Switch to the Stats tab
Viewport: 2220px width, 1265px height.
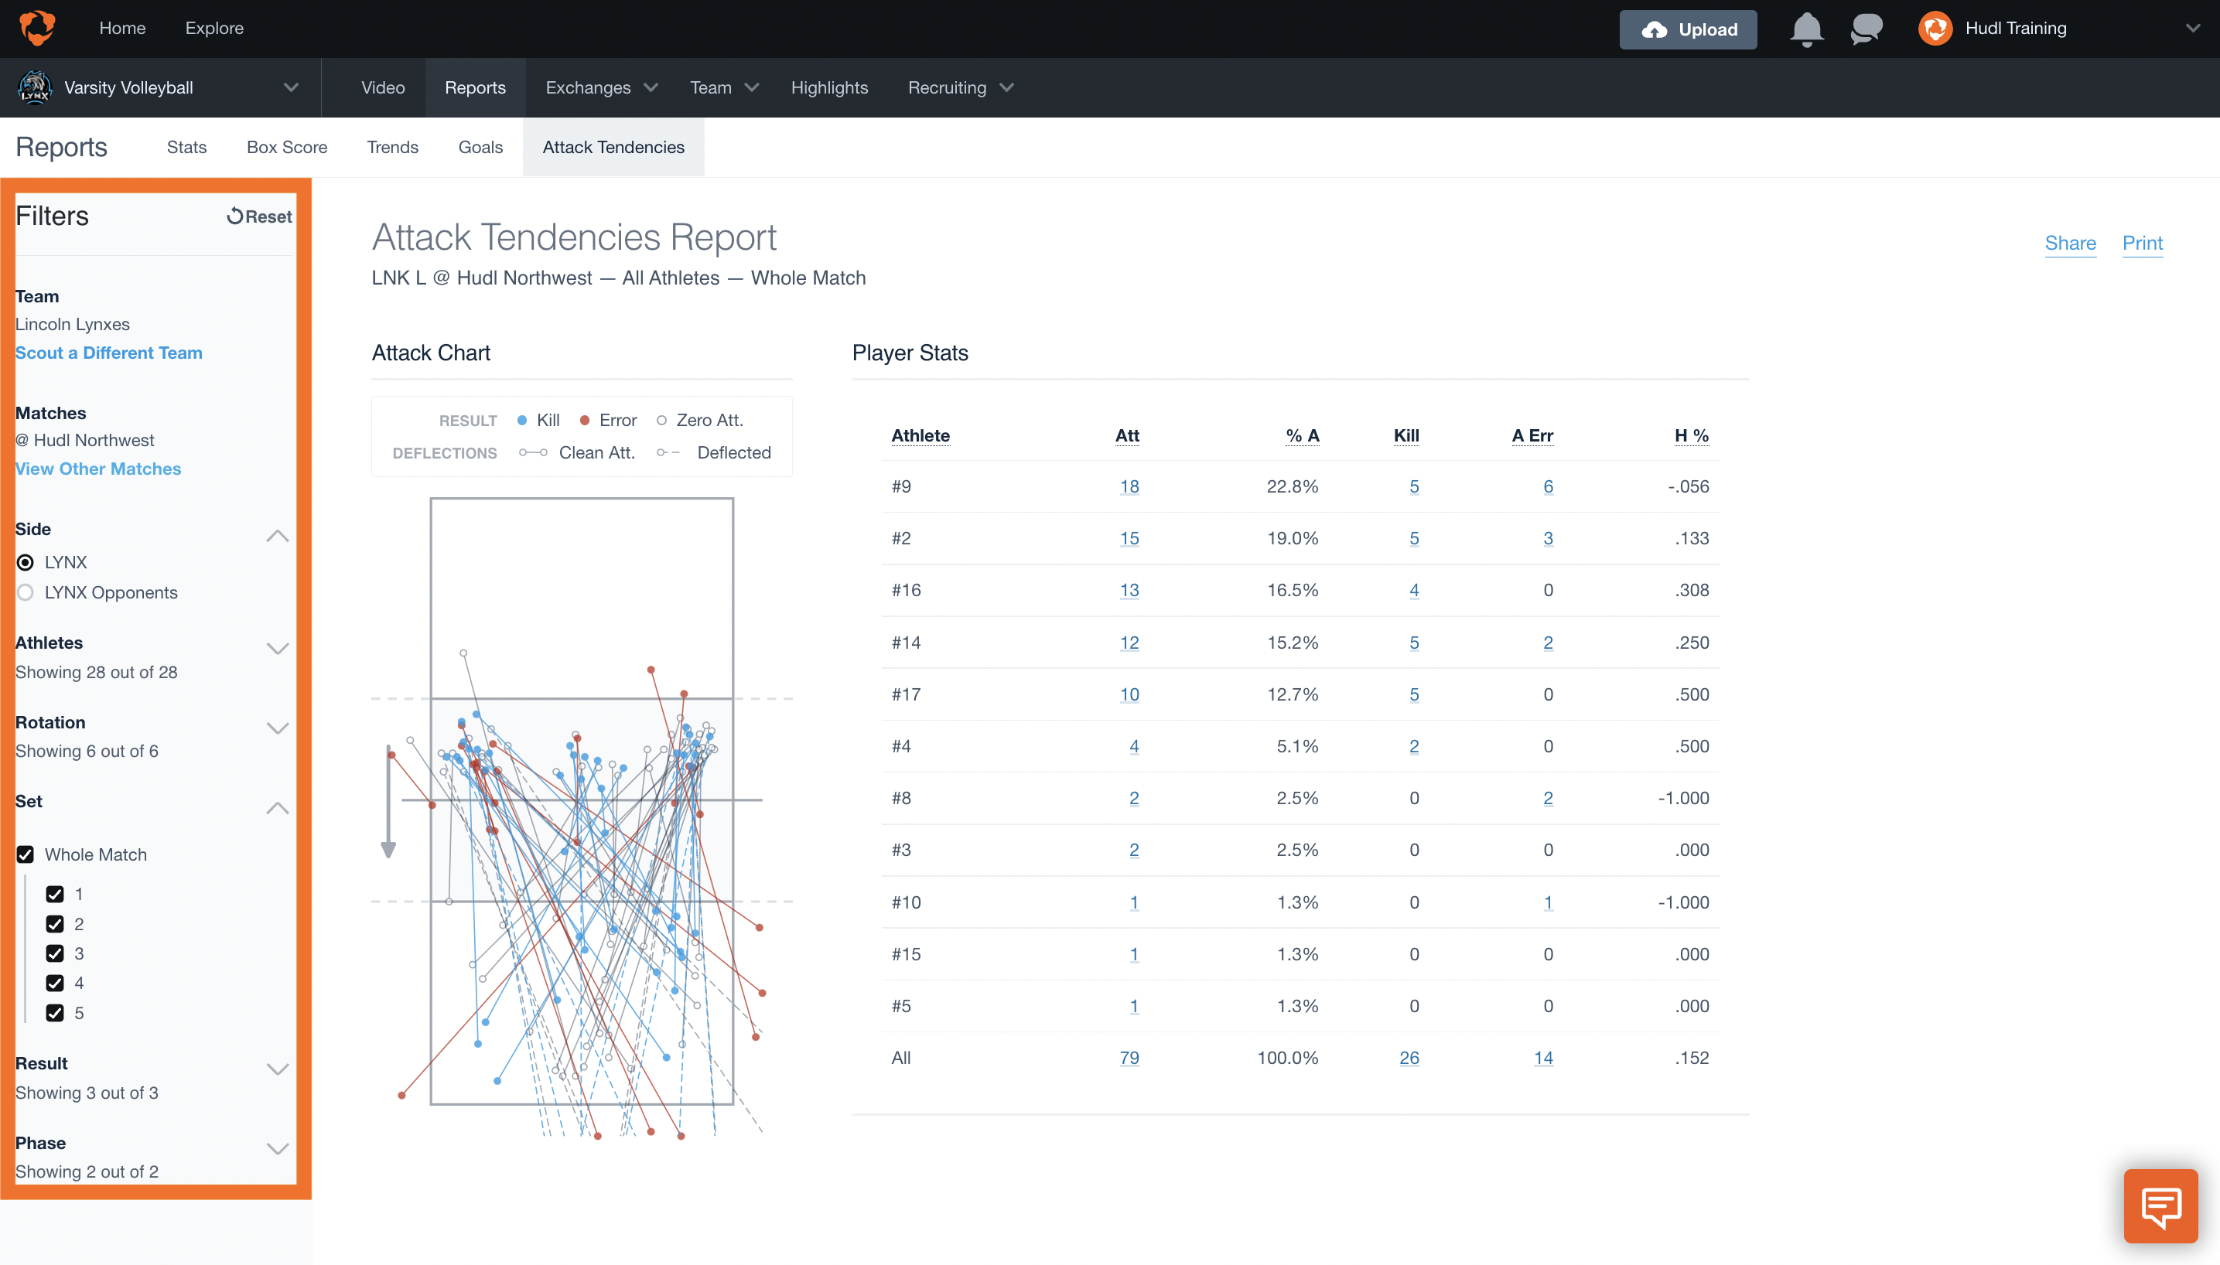pyautogui.click(x=186, y=147)
